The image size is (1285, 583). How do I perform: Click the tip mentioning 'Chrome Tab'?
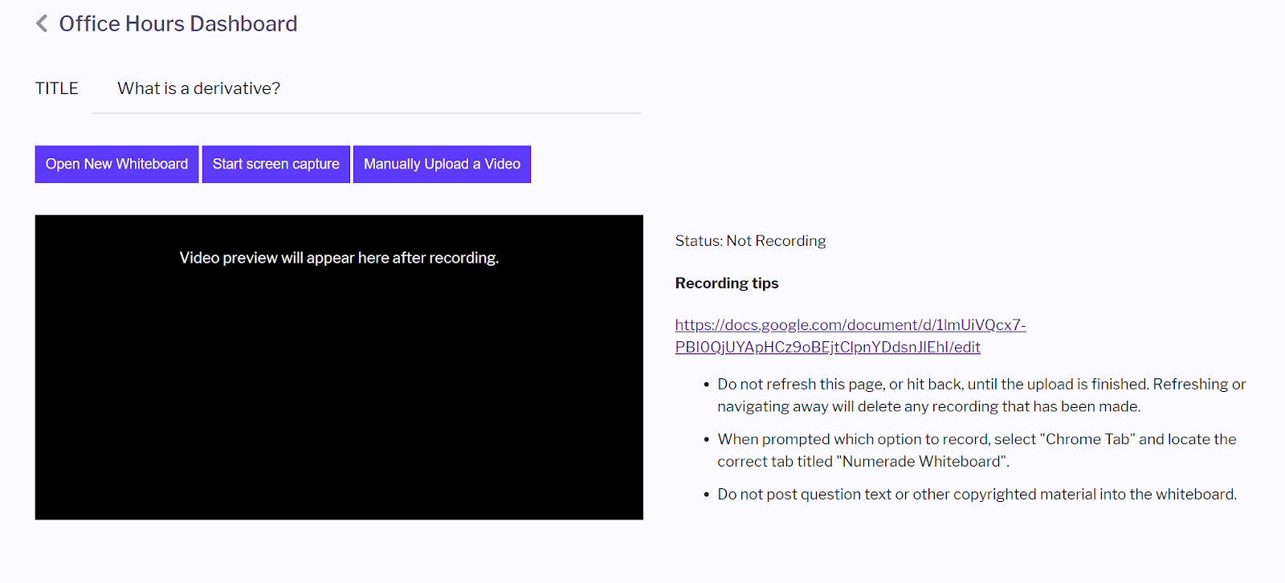[977, 450]
